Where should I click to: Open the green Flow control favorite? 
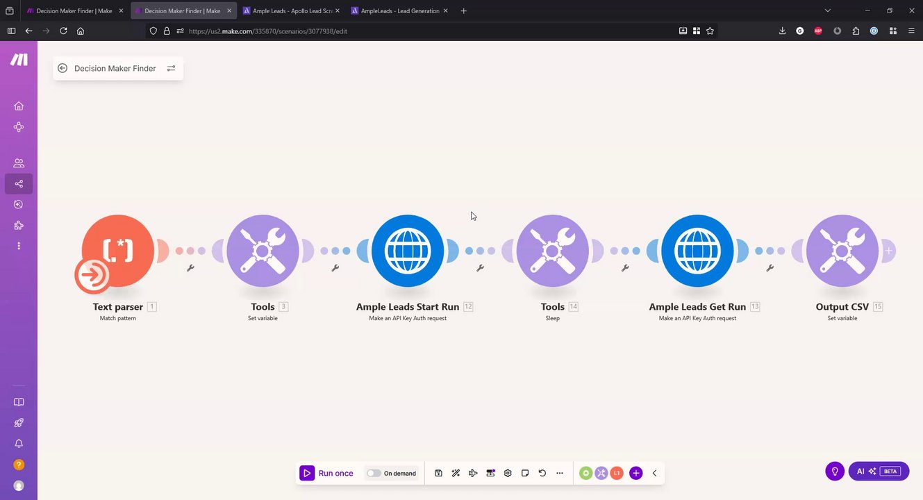(586, 473)
